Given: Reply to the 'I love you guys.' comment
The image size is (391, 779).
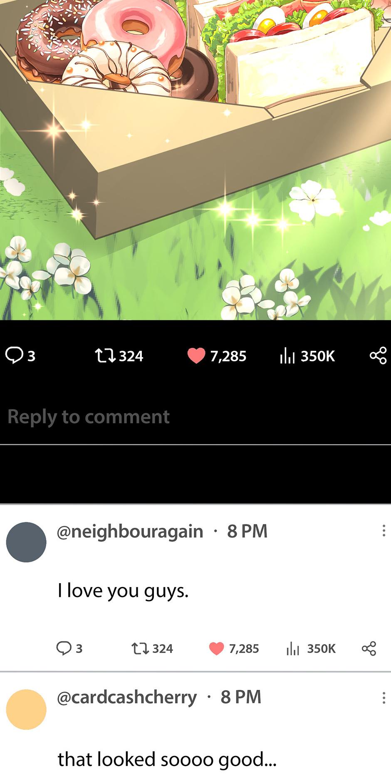Looking at the screenshot, I should pyautogui.click(x=64, y=648).
